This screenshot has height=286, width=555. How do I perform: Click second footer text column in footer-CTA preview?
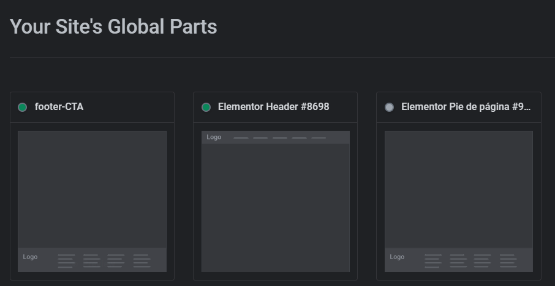92,261
